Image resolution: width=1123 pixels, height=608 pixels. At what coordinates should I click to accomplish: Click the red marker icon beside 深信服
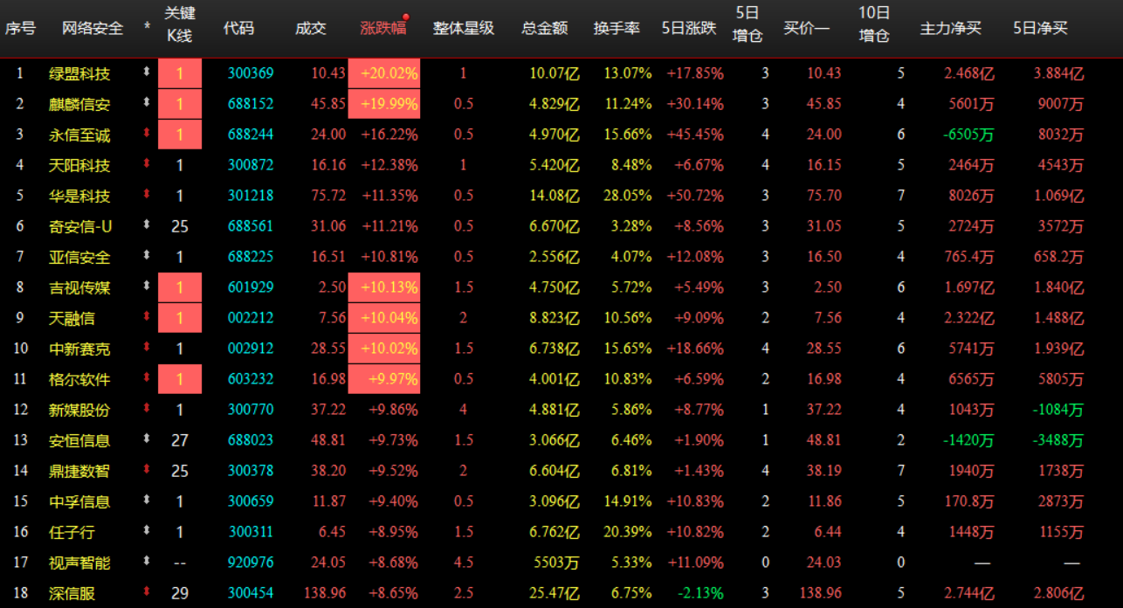[147, 592]
